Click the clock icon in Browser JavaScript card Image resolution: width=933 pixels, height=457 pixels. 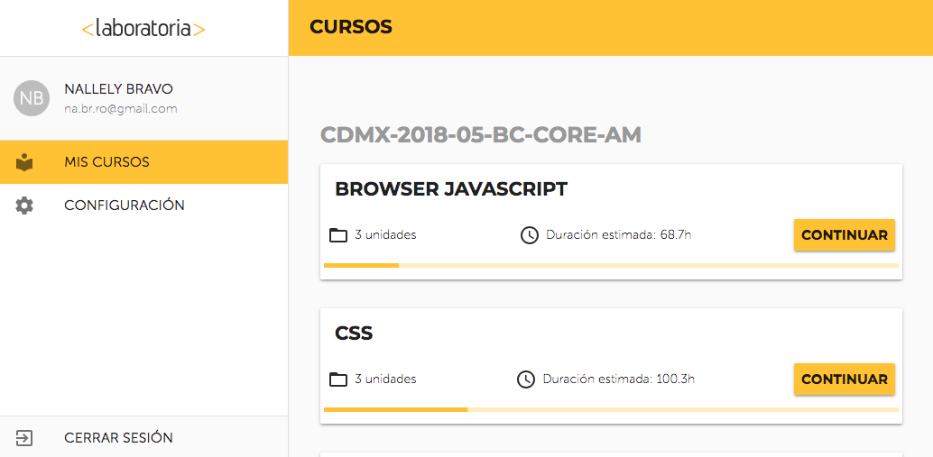(529, 235)
